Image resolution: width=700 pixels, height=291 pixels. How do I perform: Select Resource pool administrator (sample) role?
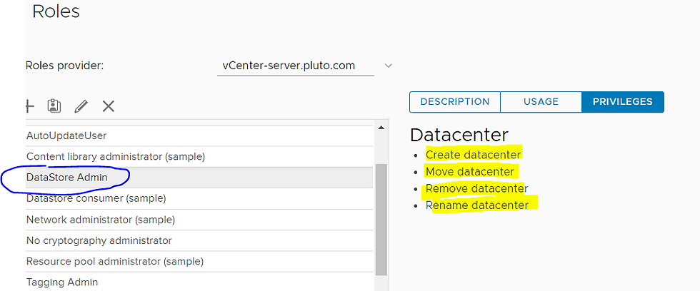pyautogui.click(x=114, y=262)
